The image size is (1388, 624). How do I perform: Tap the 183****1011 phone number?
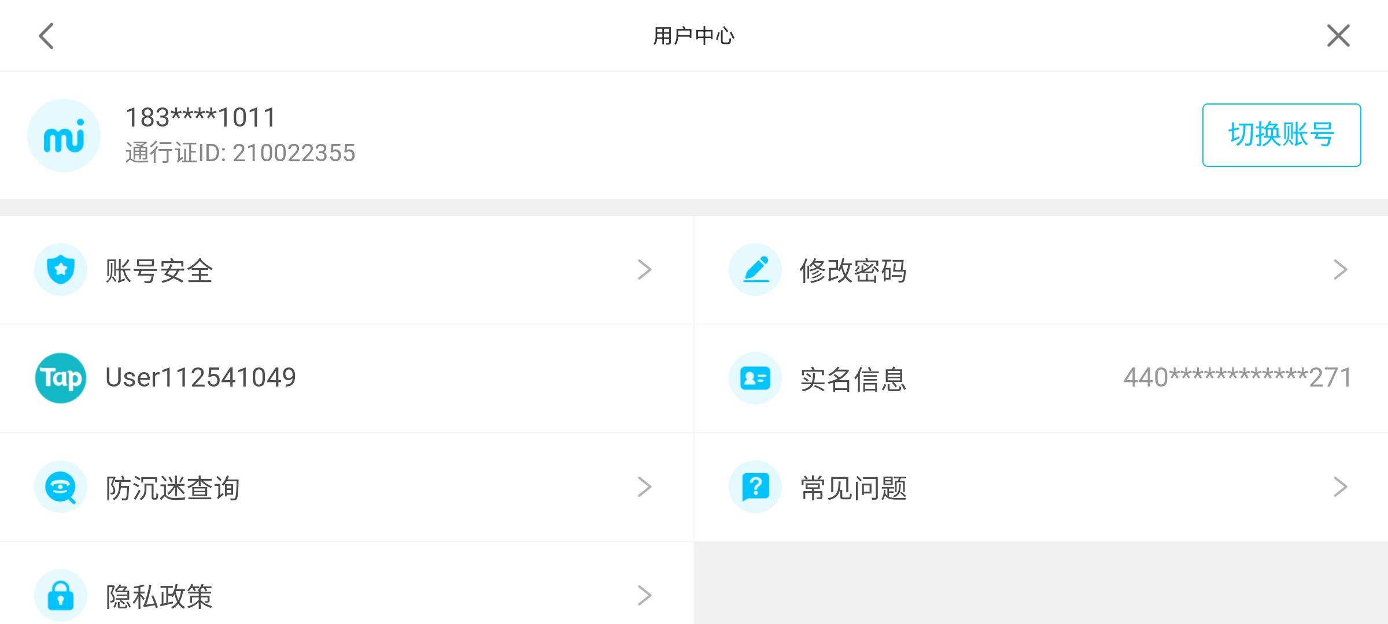(201, 118)
